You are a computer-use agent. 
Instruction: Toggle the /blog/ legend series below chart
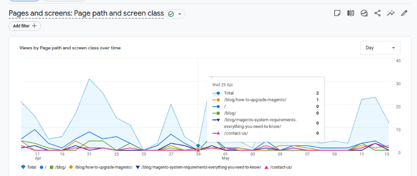[58, 167]
